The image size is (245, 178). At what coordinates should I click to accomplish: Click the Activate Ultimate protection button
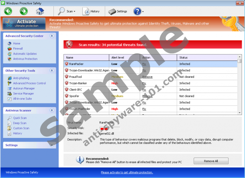pos(24,24)
